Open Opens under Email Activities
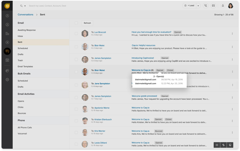The height and width of the screenshot is (151, 240). coord(21,101)
